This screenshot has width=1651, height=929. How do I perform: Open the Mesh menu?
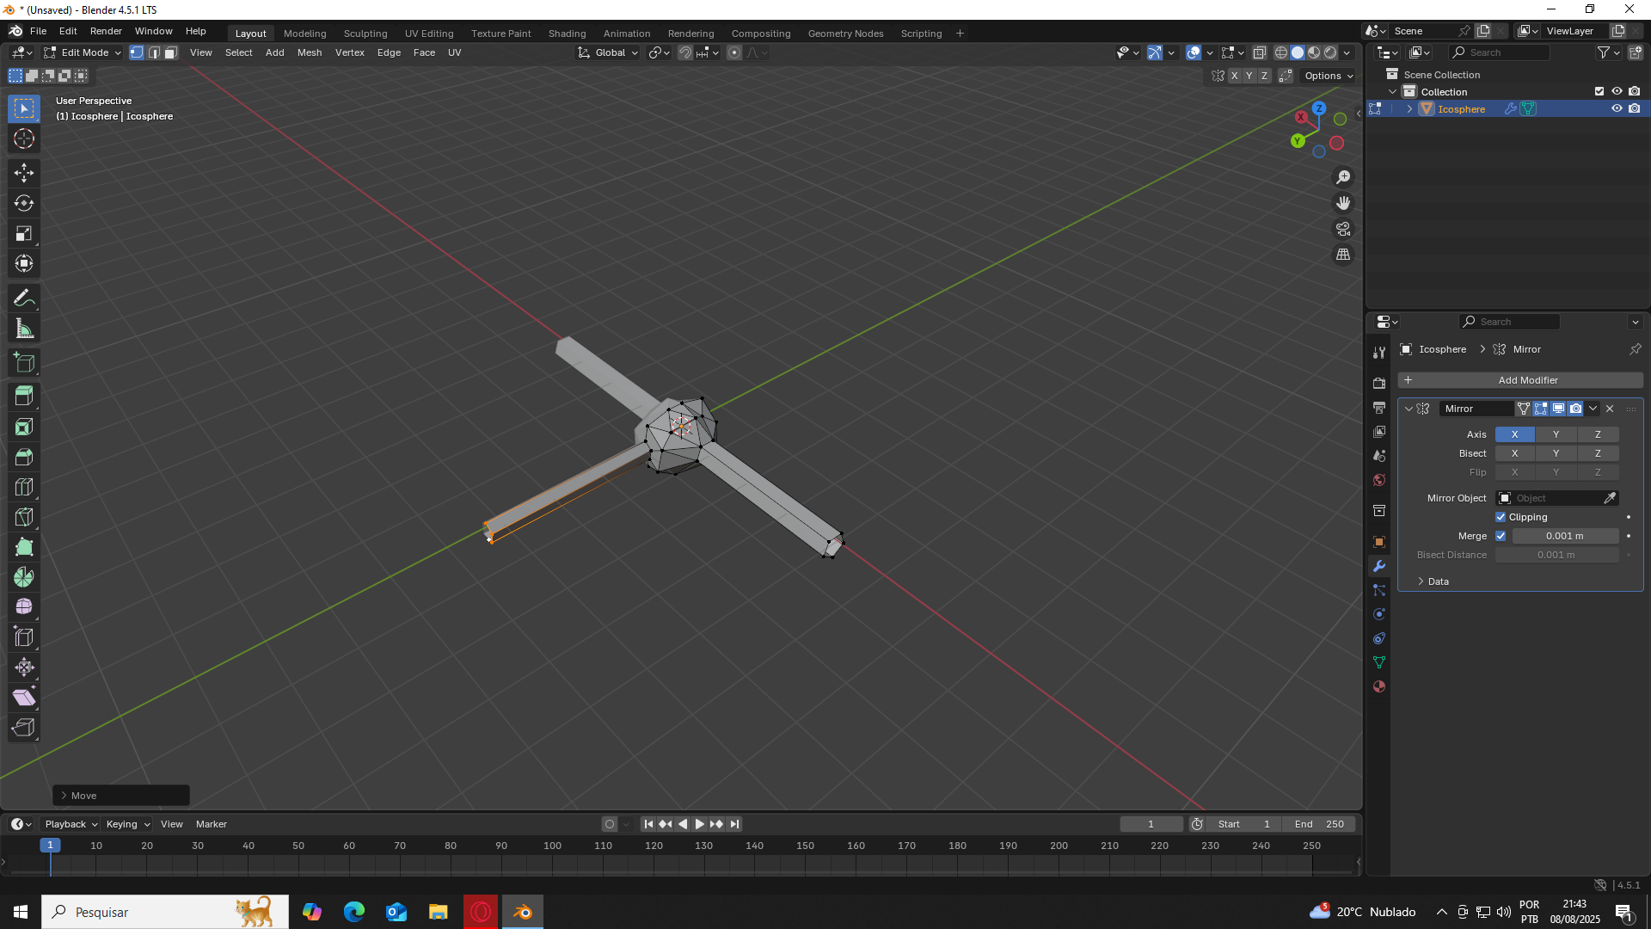pyautogui.click(x=309, y=52)
